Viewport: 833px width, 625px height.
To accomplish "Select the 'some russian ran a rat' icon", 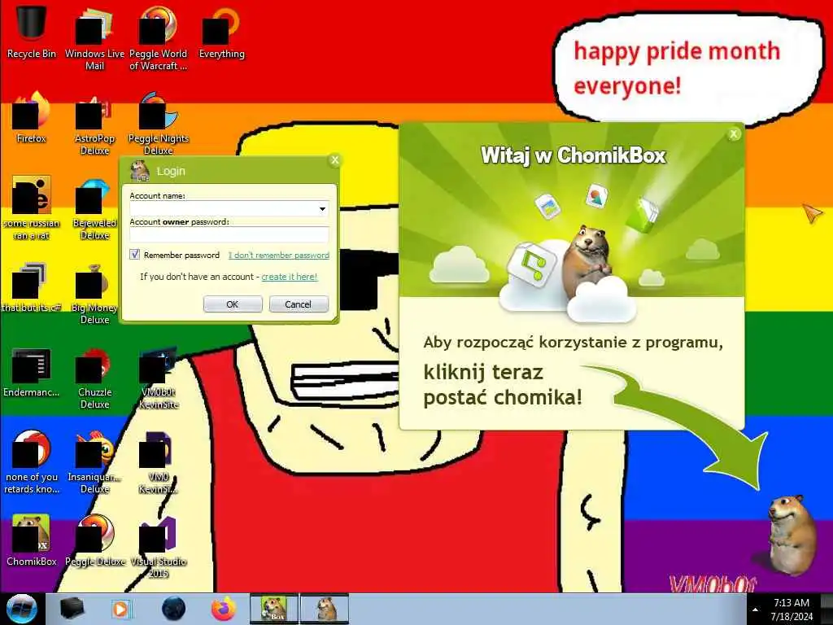I will [32, 208].
